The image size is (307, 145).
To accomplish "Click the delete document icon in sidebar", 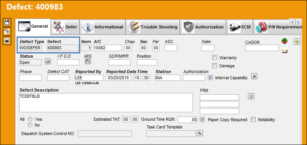I will click(7, 32).
